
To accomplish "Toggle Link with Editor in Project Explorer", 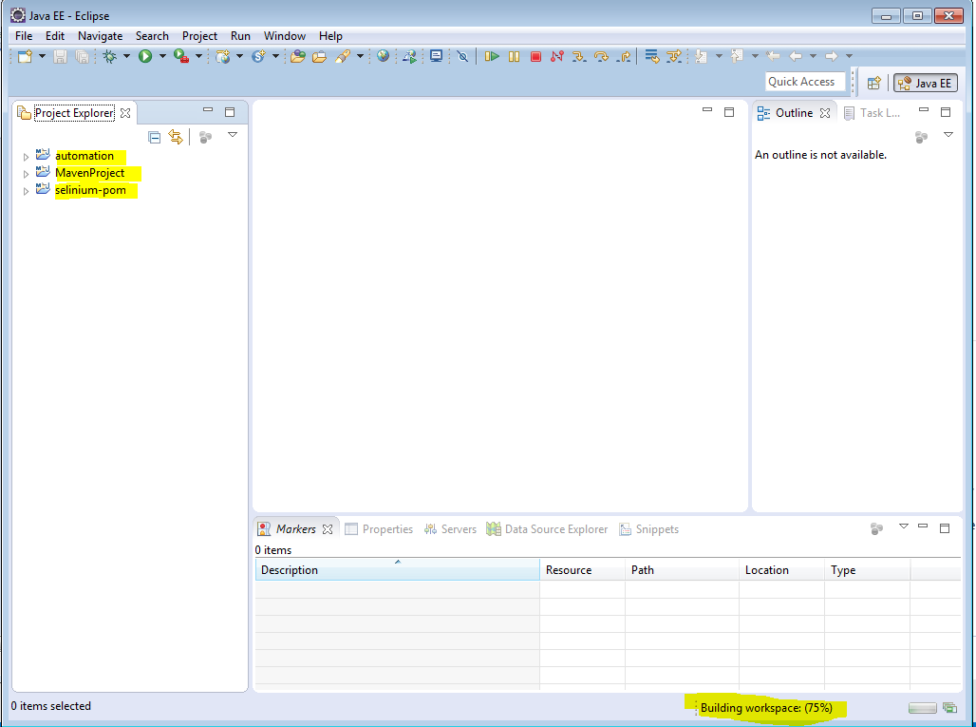I will coord(177,137).
